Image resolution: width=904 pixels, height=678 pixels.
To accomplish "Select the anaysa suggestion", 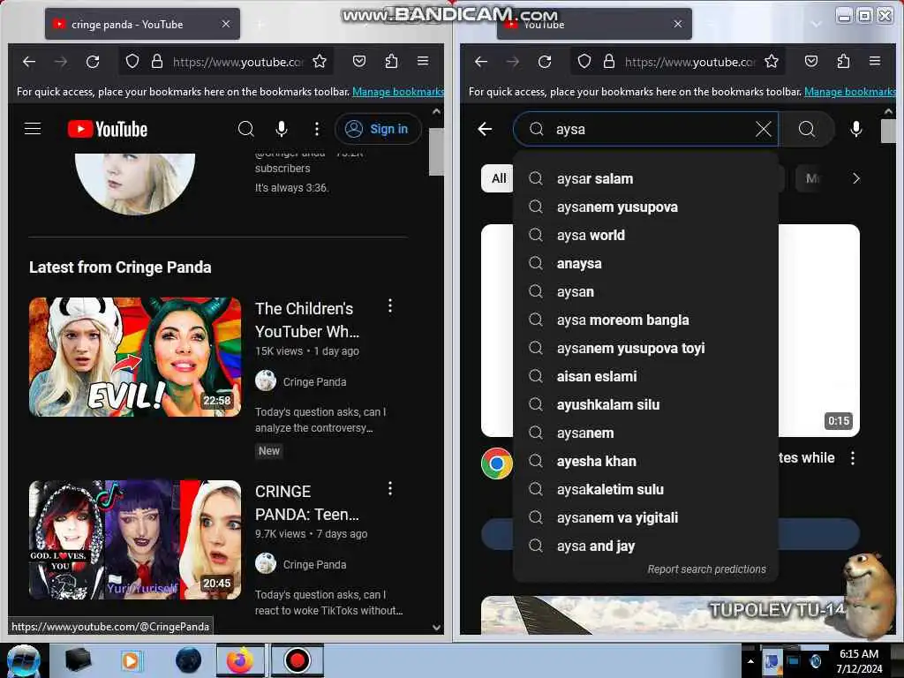I will (x=645, y=263).
